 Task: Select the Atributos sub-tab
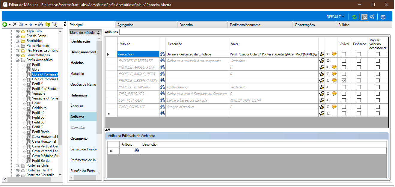coord(111,32)
